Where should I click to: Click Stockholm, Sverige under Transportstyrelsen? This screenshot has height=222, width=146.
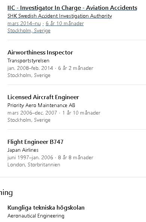(x=29, y=76)
